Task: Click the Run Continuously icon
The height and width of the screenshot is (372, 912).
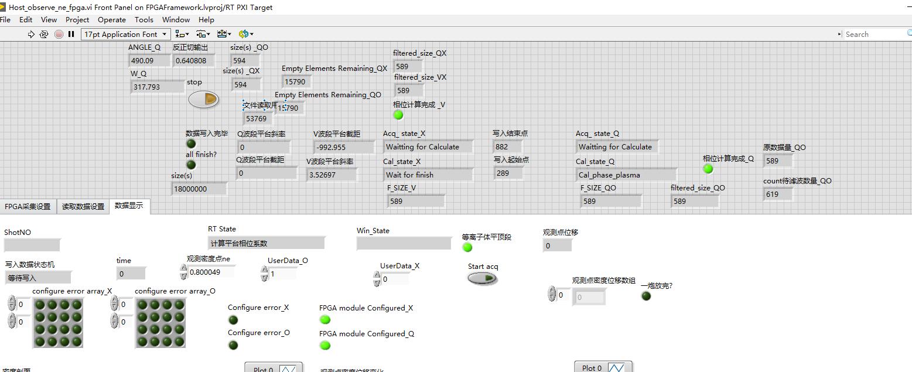Action: click(44, 35)
